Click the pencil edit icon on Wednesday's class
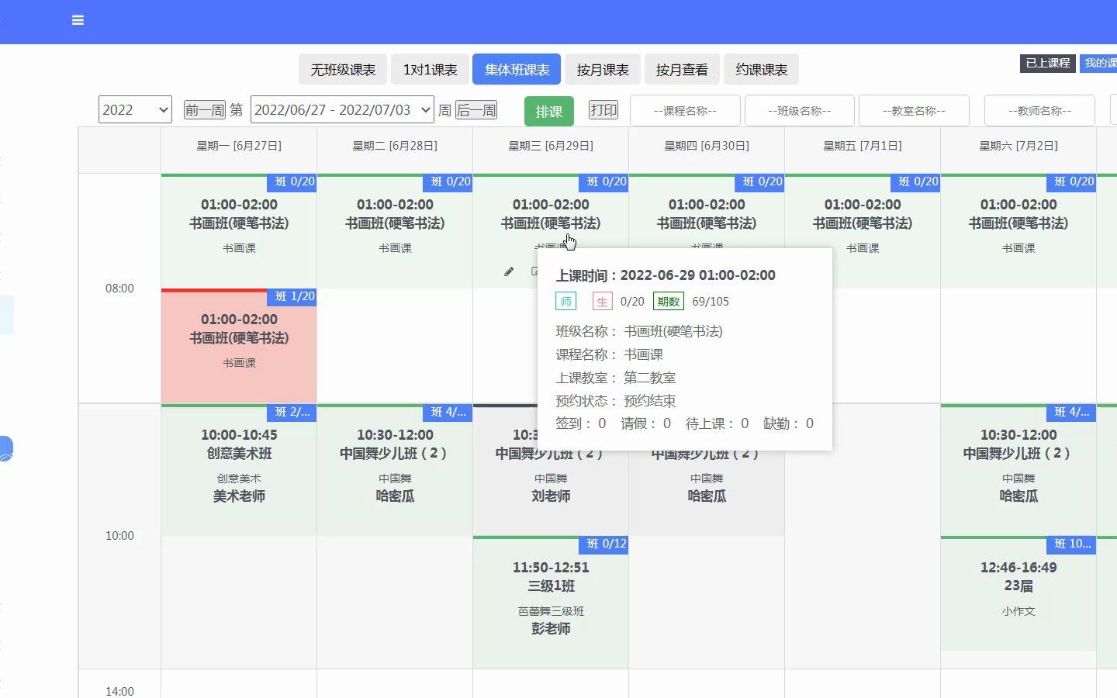Viewport: 1117px width, 698px height. click(x=509, y=271)
